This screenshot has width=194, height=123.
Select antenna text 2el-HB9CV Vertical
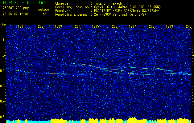tap(111, 14)
